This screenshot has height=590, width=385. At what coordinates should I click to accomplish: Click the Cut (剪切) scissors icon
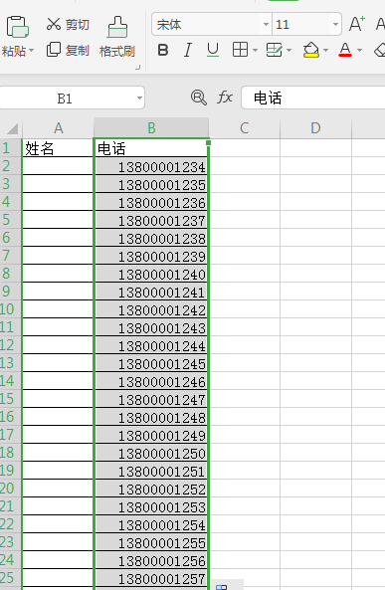coord(54,24)
